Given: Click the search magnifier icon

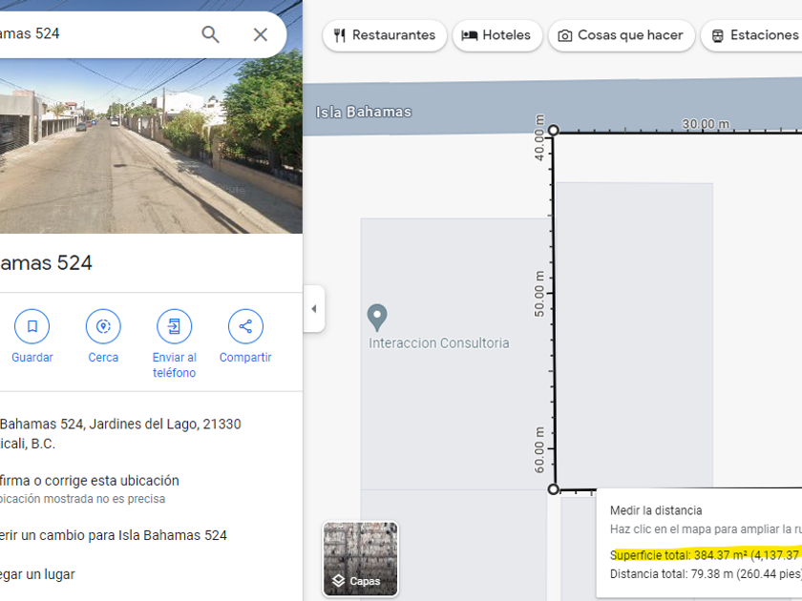Looking at the screenshot, I should [210, 34].
